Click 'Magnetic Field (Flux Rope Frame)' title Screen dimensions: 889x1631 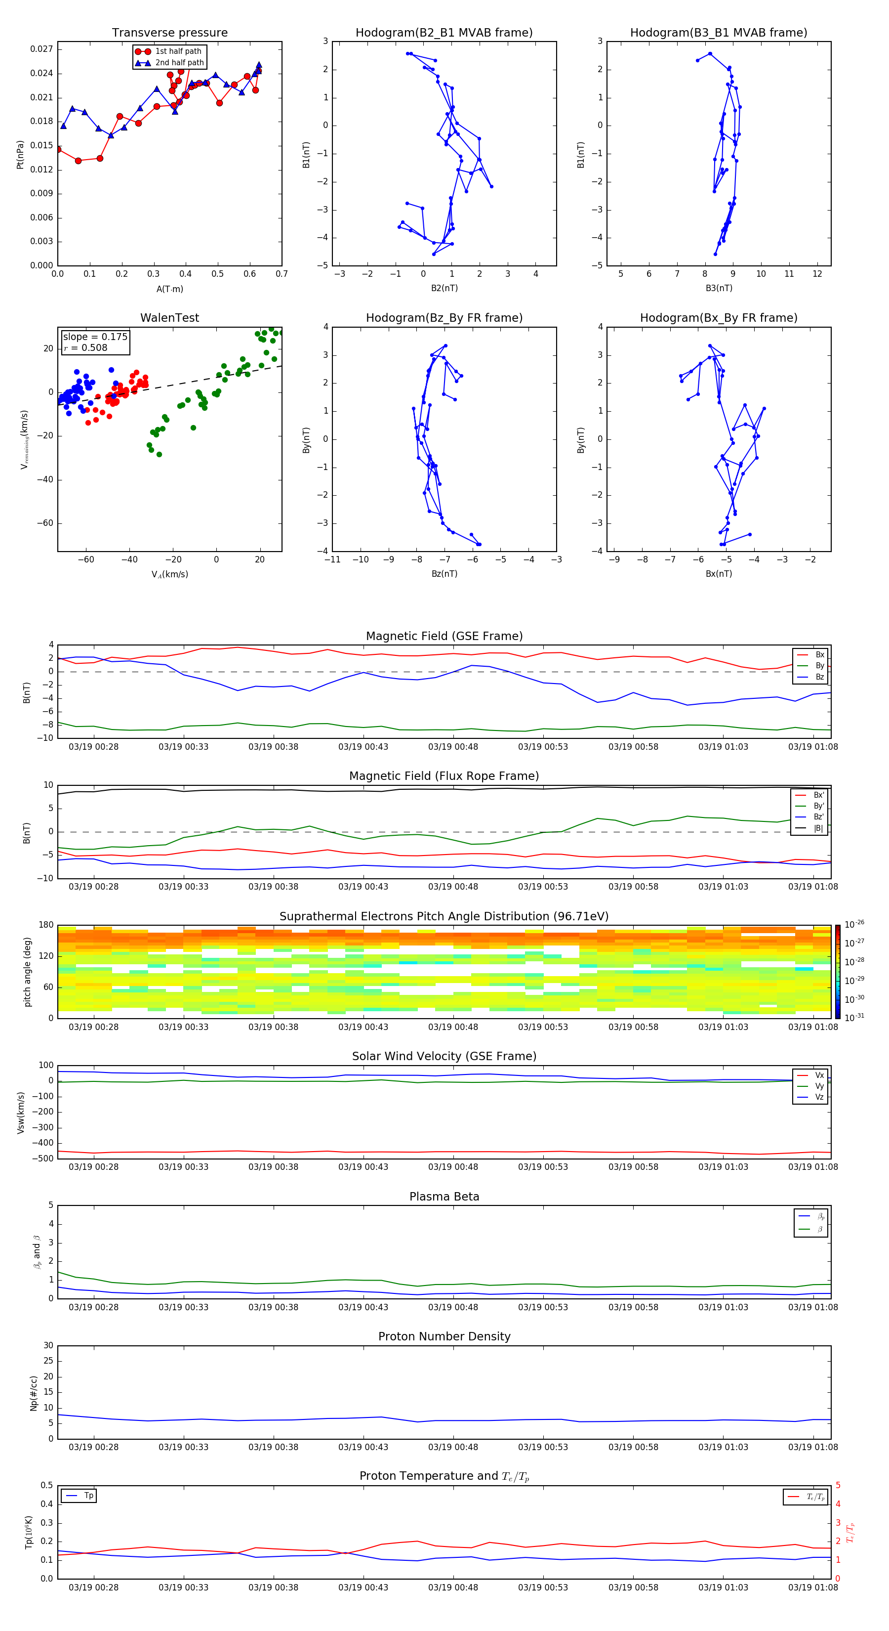tap(444, 776)
